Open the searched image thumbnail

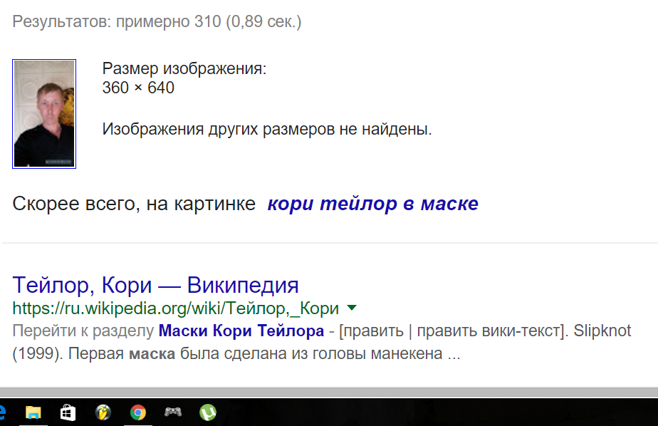pyautogui.click(x=44, y=114)
